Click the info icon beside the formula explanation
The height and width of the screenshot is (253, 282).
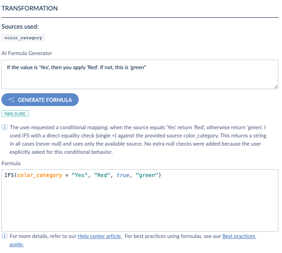pos(5,127)
